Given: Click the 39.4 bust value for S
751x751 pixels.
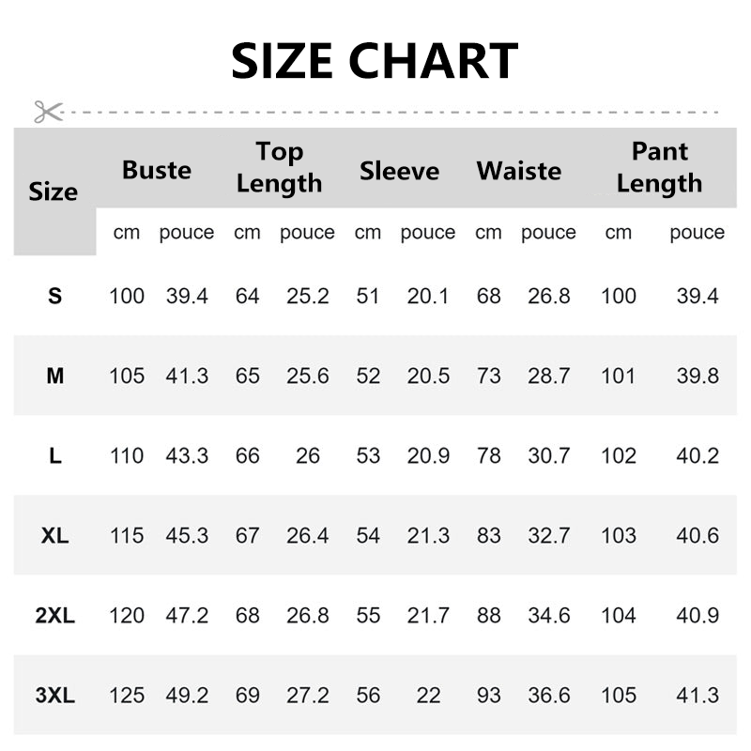Looking at the screenshot, I should (x=187, y=296).
